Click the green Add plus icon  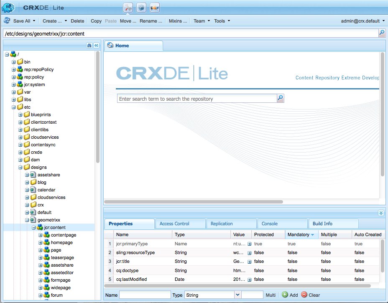click(285, 295)
